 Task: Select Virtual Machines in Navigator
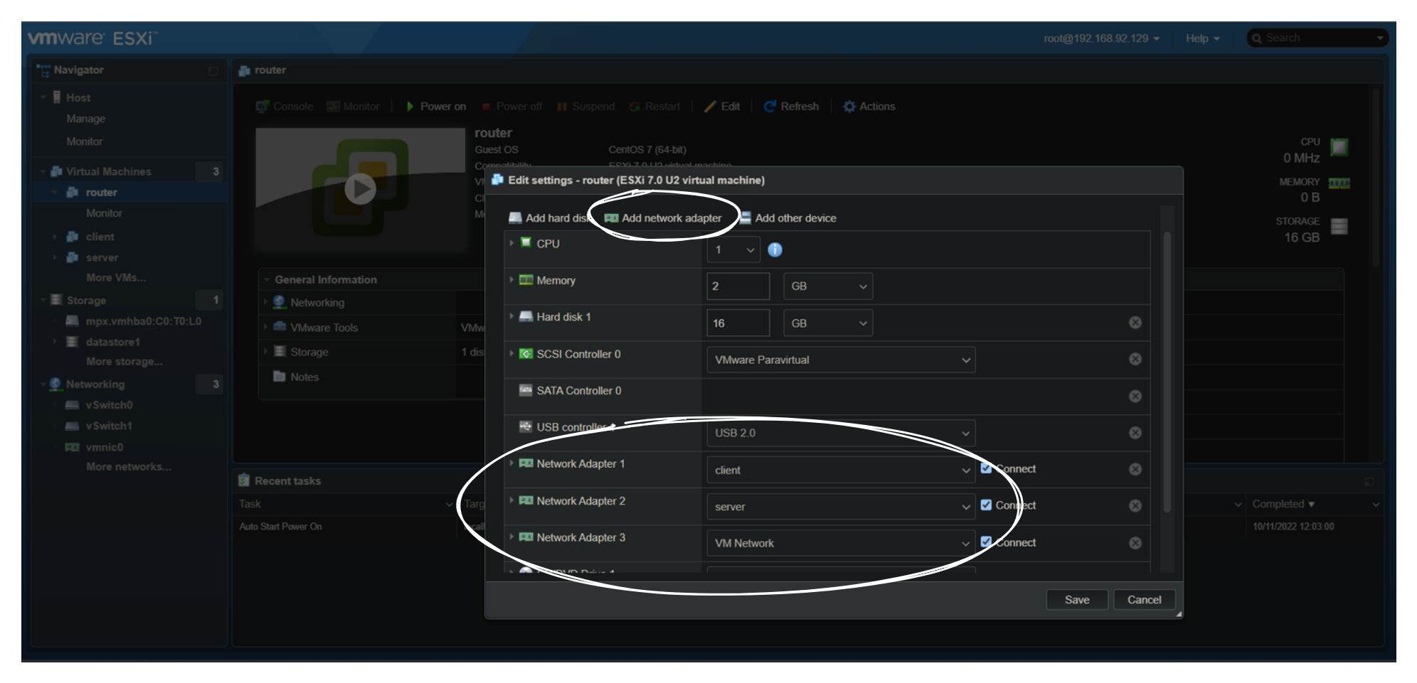(x=108, y=171)
